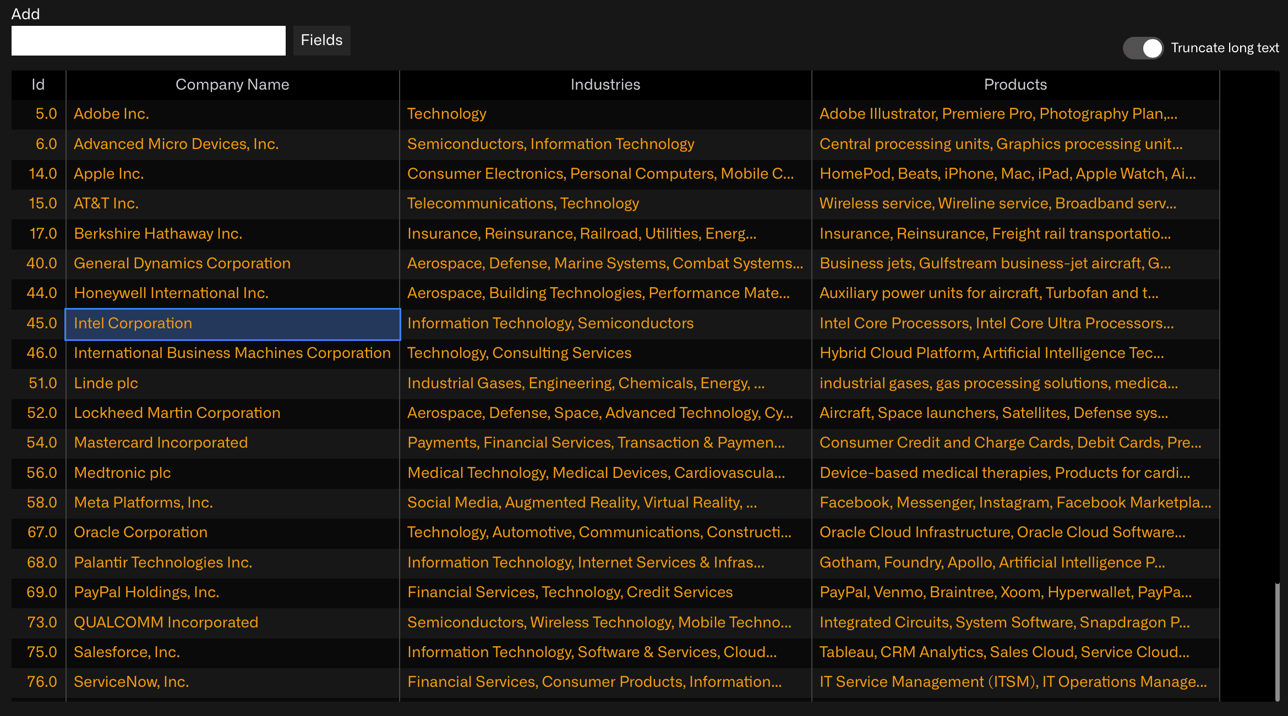The height and width of the screenshot is (716, 1288).
Task: Click PayPal, Venmo, Braintree products cell
Action: 1015,592
